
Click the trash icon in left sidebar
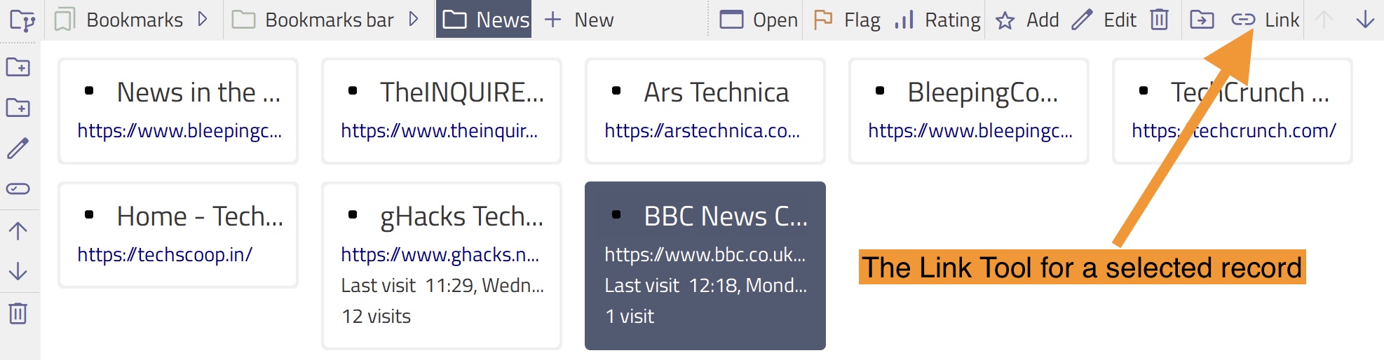(18, 312)
